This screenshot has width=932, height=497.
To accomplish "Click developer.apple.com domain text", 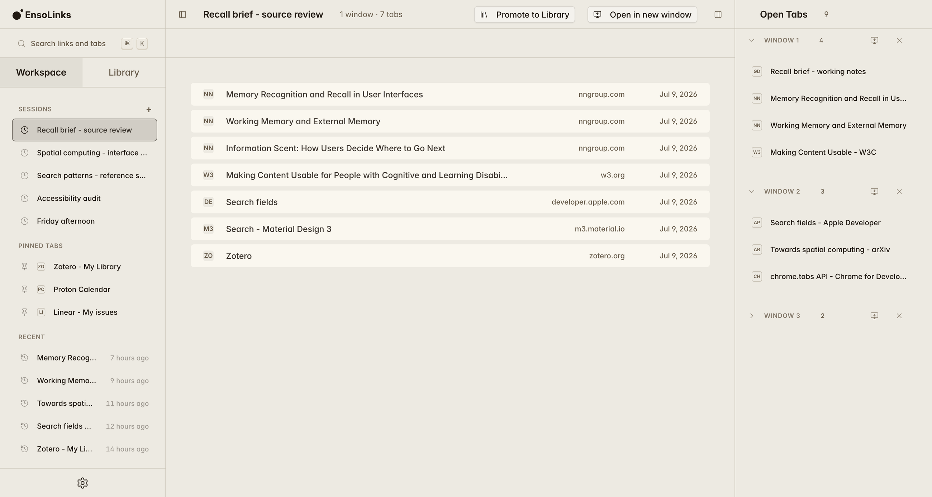I will 588,202.
